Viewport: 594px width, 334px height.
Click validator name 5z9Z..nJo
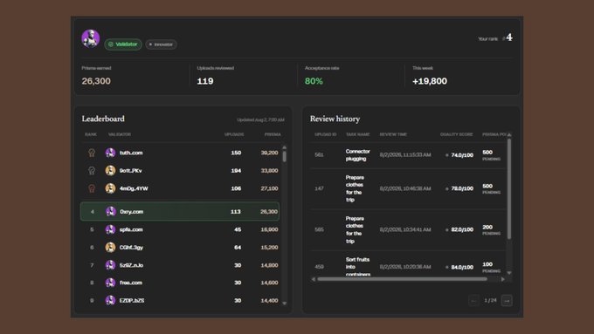pos(131,265)
